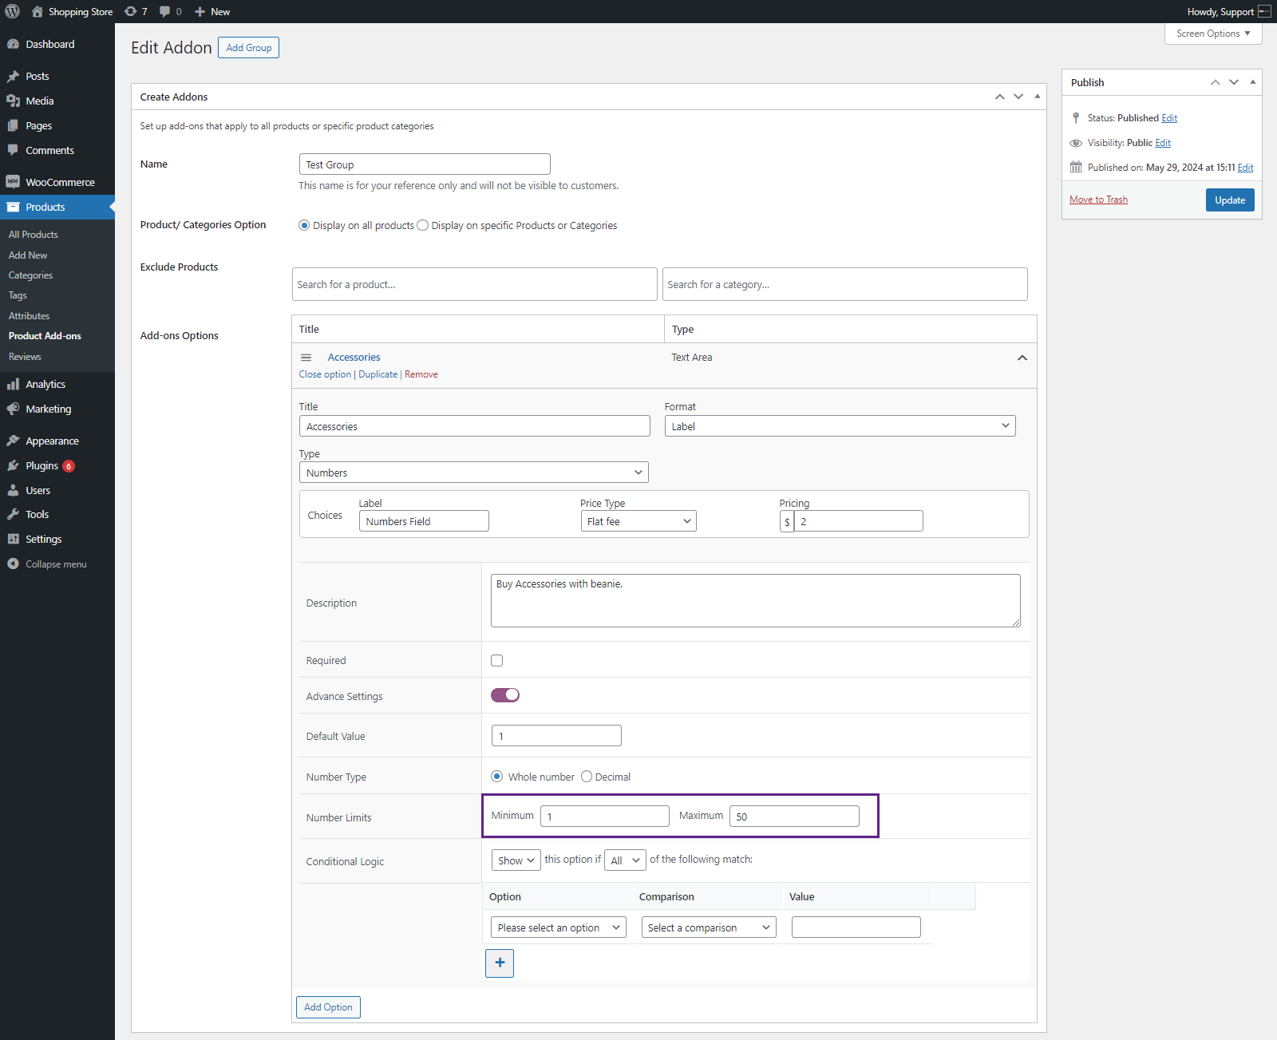Click the WooCommerce logo icon

tap(13, 182)
